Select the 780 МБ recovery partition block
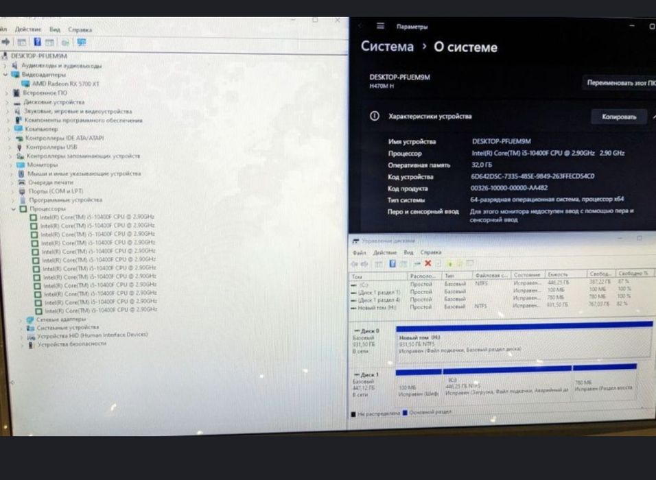This screenshot has height=480, width=656. 605,383
